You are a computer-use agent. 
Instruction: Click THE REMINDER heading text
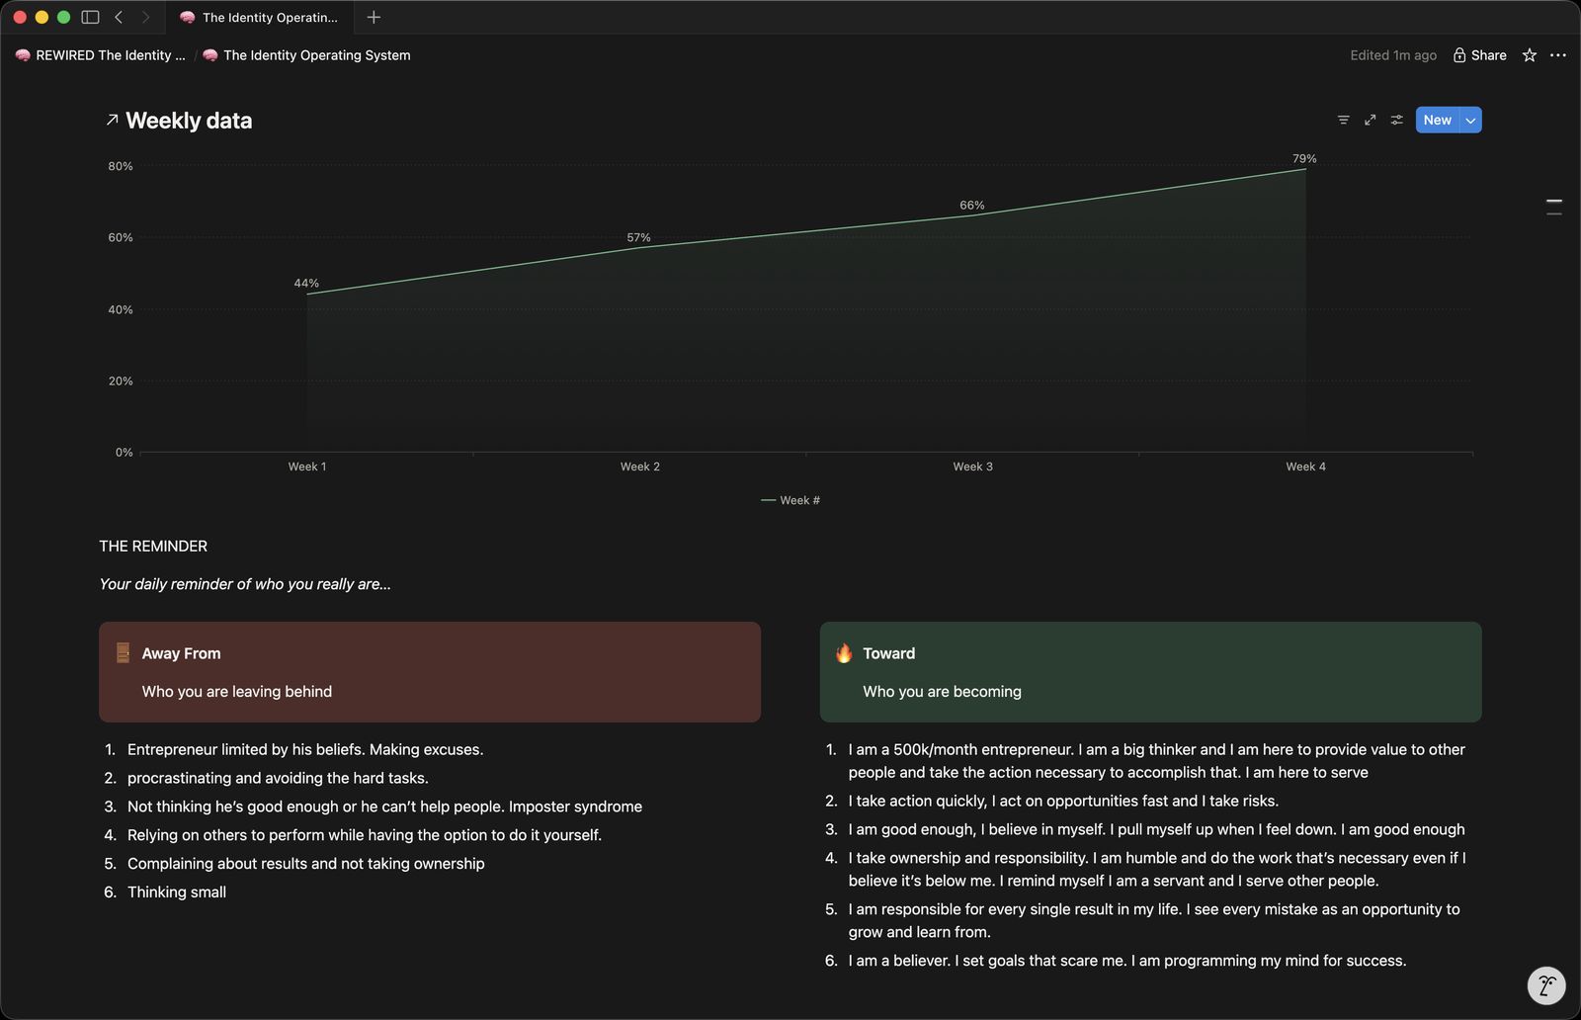[x=153, y=547]
